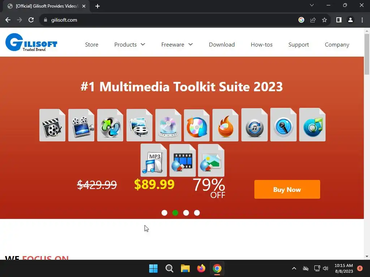Click the MP3 music file icon

point(154,160)
